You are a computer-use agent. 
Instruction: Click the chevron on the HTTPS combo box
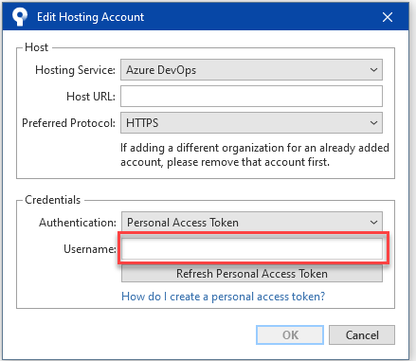point(373,123)
